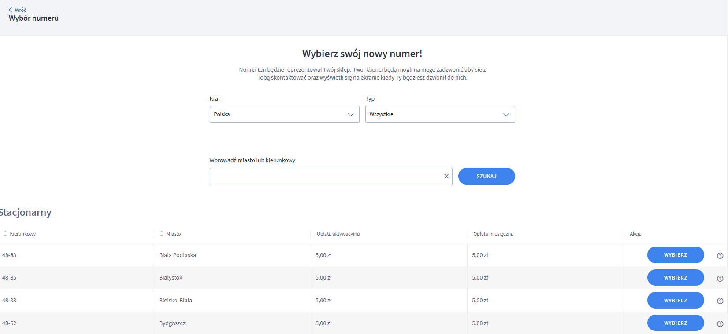Click the help icon for Bialystok row
Screen dimensions: 728x334
pyautogui.click(x=720, y=278)
